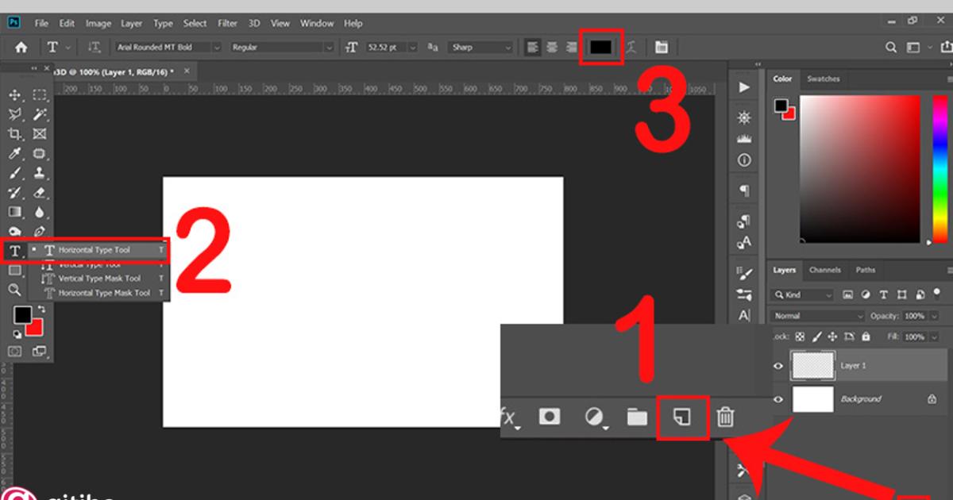This screenshot has height=500, width=953.
Task: Select the Magic Wand tool
Action: (40, 115)
